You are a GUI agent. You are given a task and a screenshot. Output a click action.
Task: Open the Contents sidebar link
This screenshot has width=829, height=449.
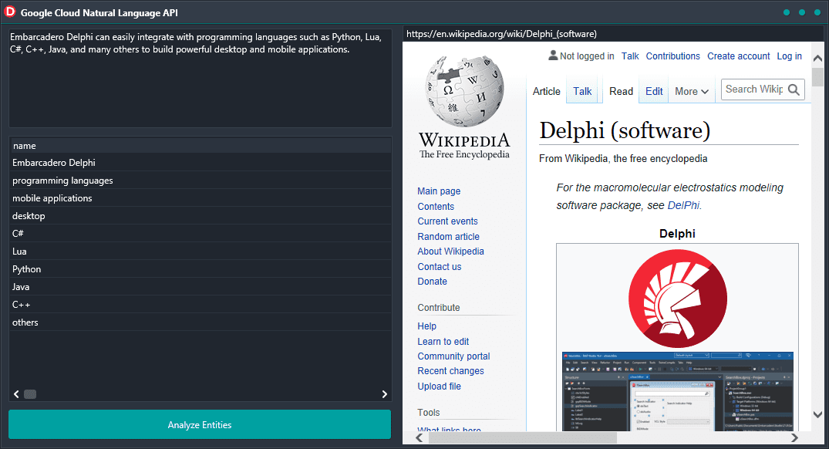(x=436, y=206)
